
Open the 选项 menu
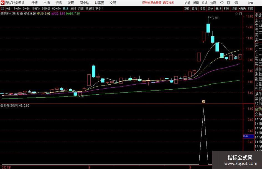213,3
